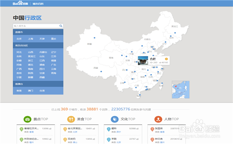The height and width of the screenshot is (144, 233).
Task: Click the 台湾 city dot on map
Action: [x=162, y=83]
